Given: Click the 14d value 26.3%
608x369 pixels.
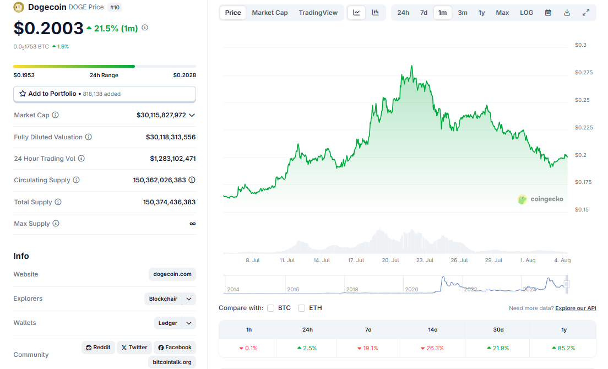Looking at the screenshot, I should tap(432, 348).
